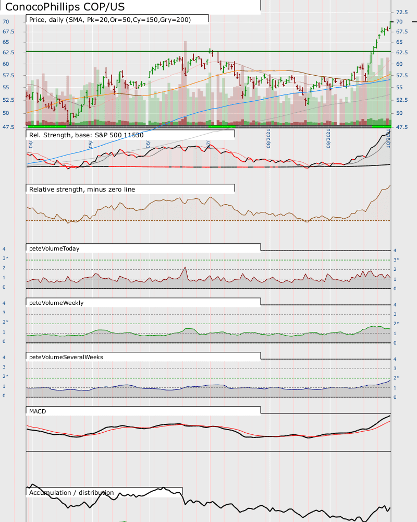Select the Price, daily SMA panel label
Screen dimensions: 417x522
click(x=110, y=20)
